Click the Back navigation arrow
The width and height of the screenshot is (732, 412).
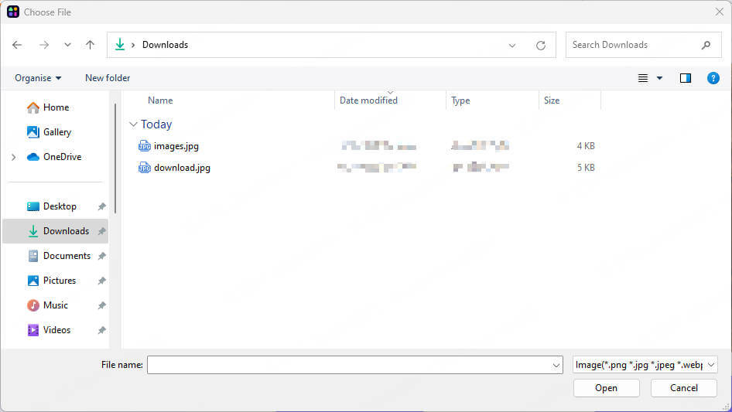[x=17, y=45]
